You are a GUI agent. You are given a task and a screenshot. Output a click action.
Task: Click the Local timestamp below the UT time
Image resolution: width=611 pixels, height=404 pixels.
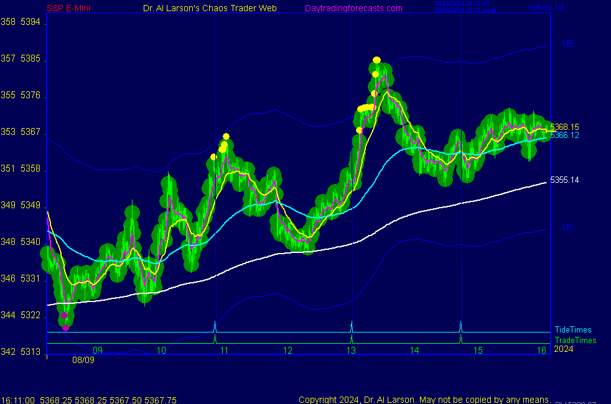tap(465, 10)
